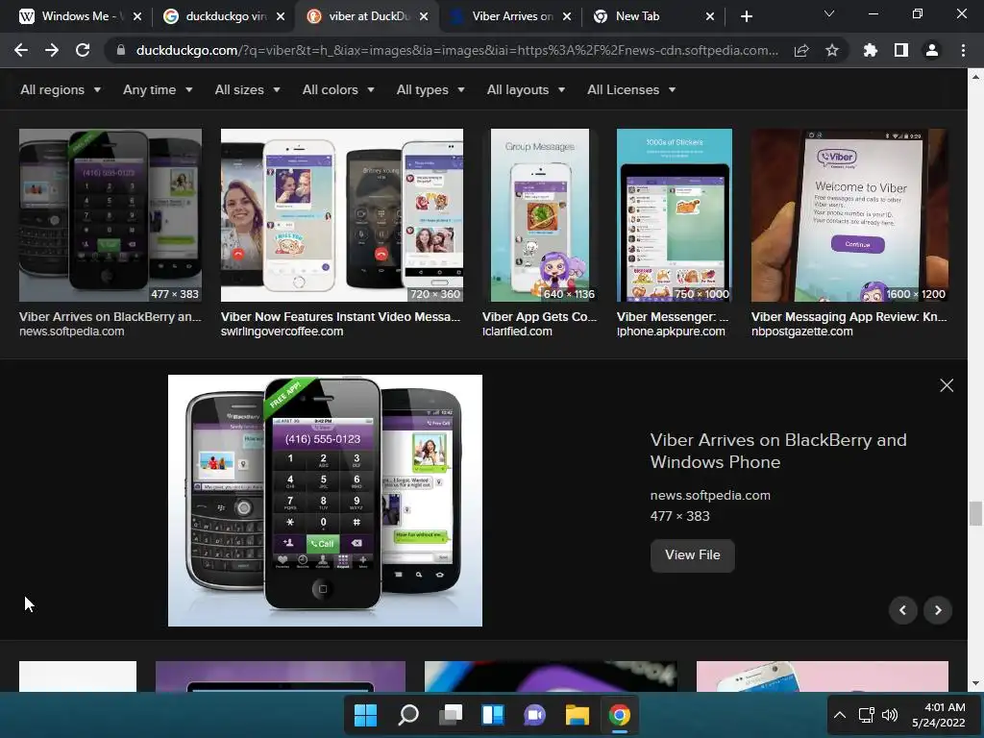Click the large BlackBerry preview image
984x738 pixels.
pyautogui.click(x=325, y=501)
